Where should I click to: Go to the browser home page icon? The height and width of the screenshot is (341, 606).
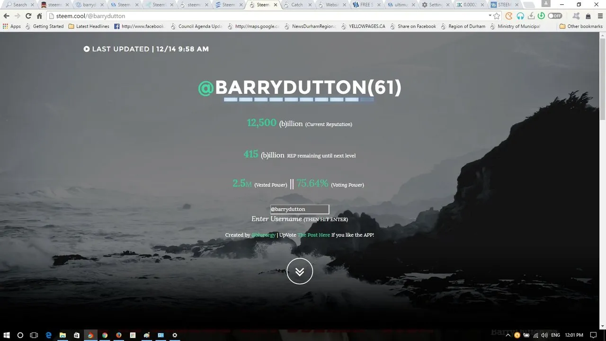[40, 16]
